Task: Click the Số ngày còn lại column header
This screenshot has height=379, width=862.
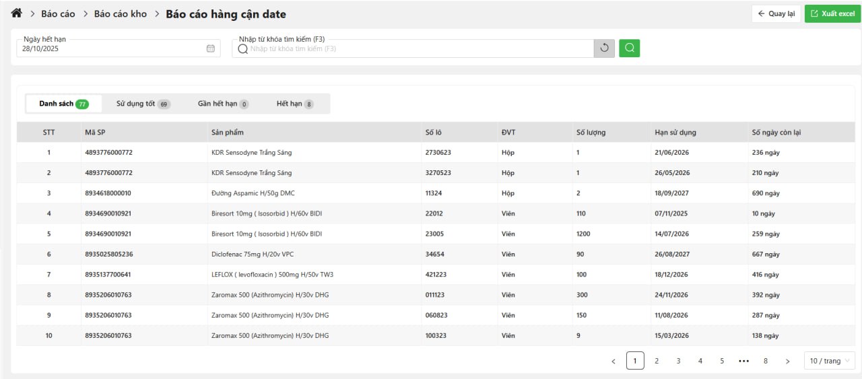Action: pyautogui.click(x=776, y=132)
